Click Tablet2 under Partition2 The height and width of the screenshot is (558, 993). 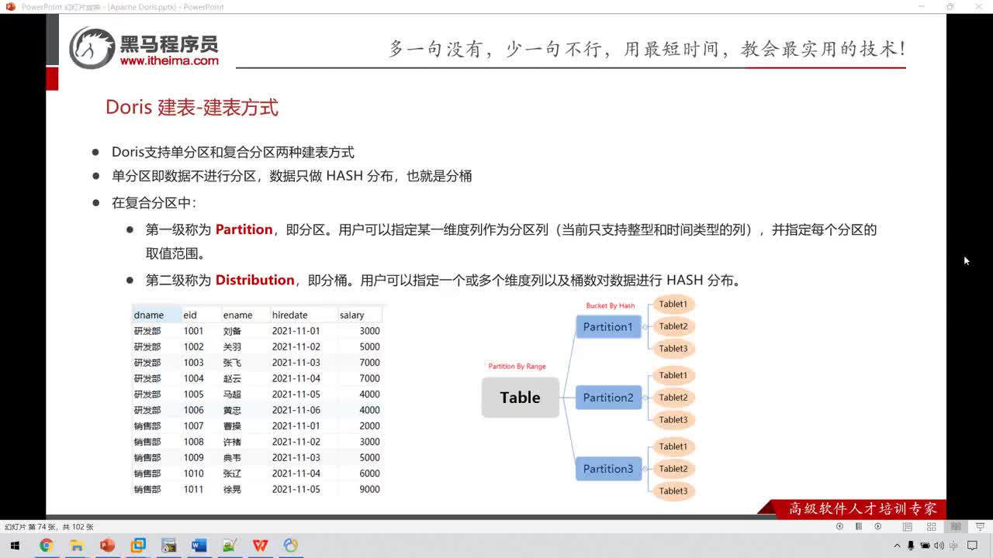(x=673, y=398)
